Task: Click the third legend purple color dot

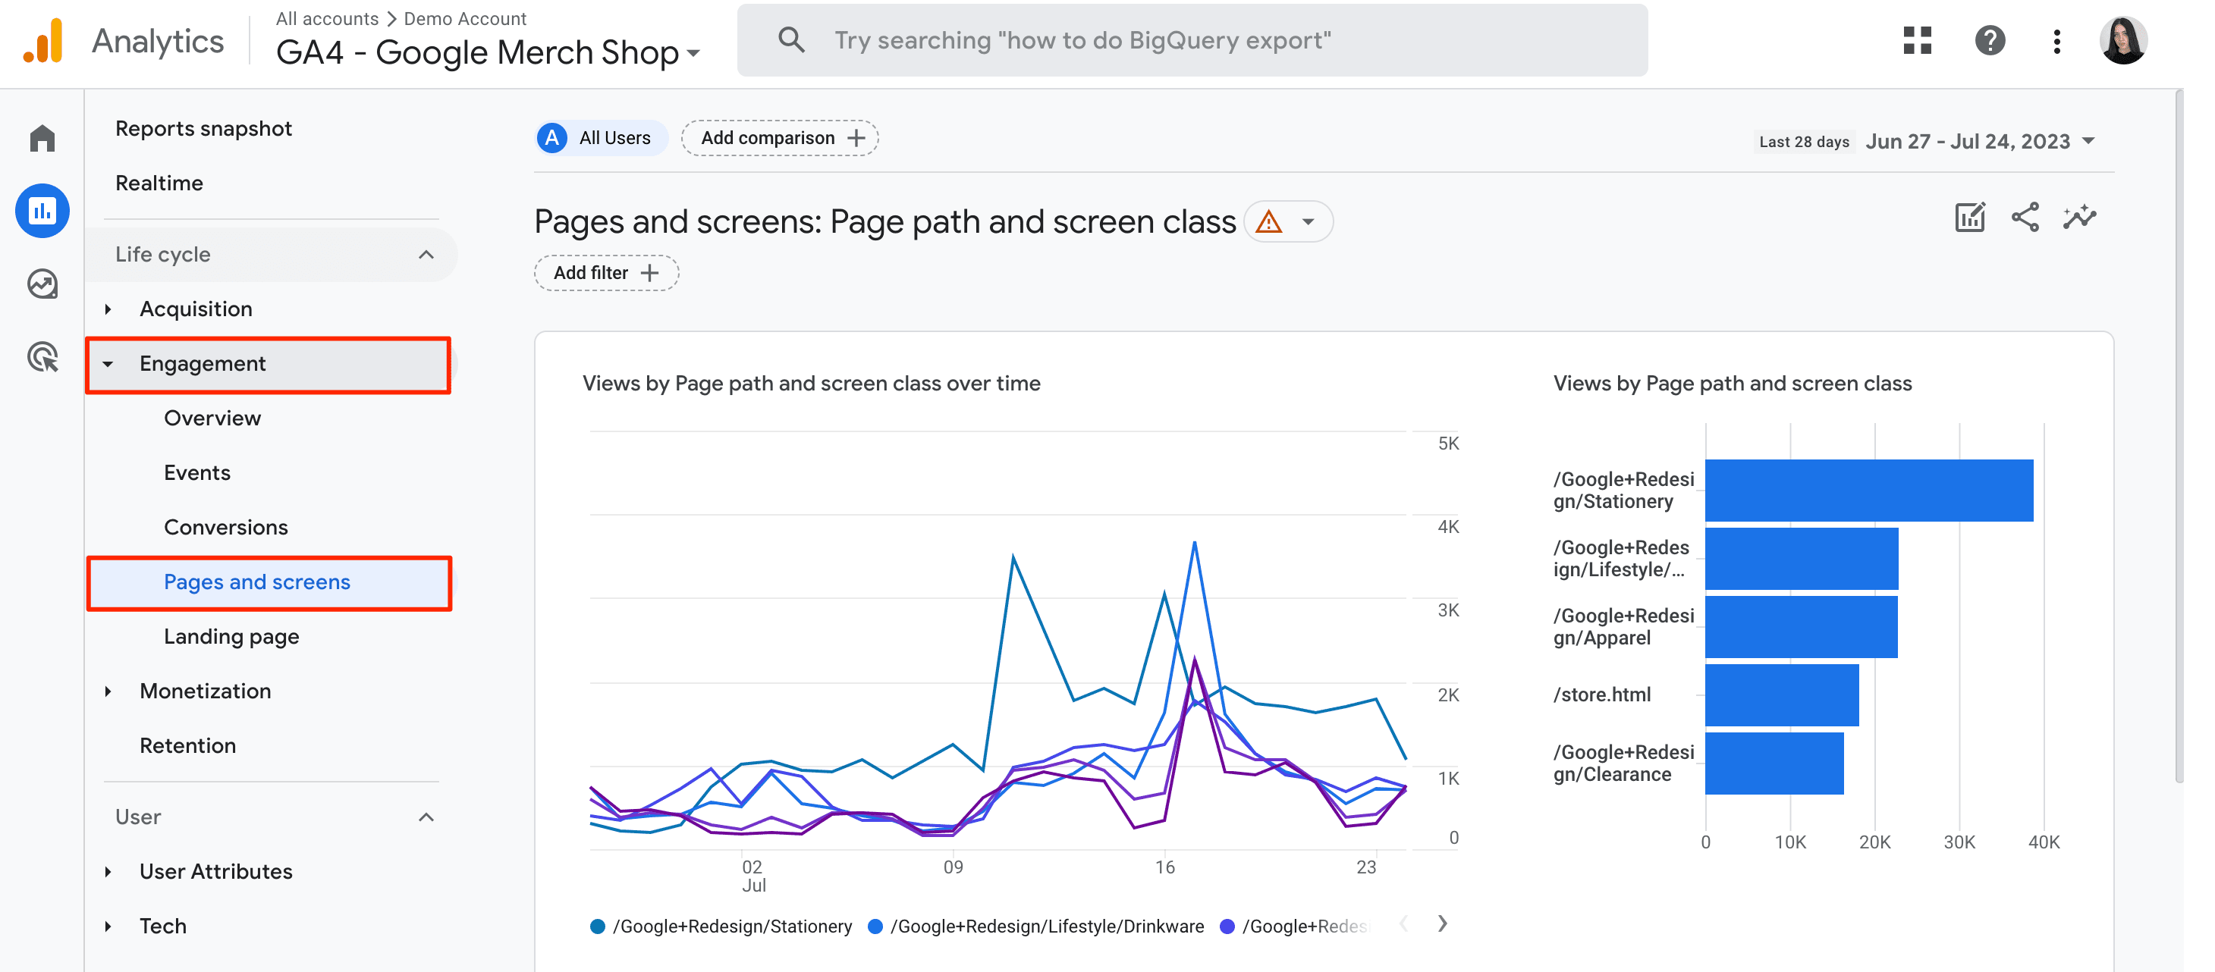Action: tap(1227, 927)
